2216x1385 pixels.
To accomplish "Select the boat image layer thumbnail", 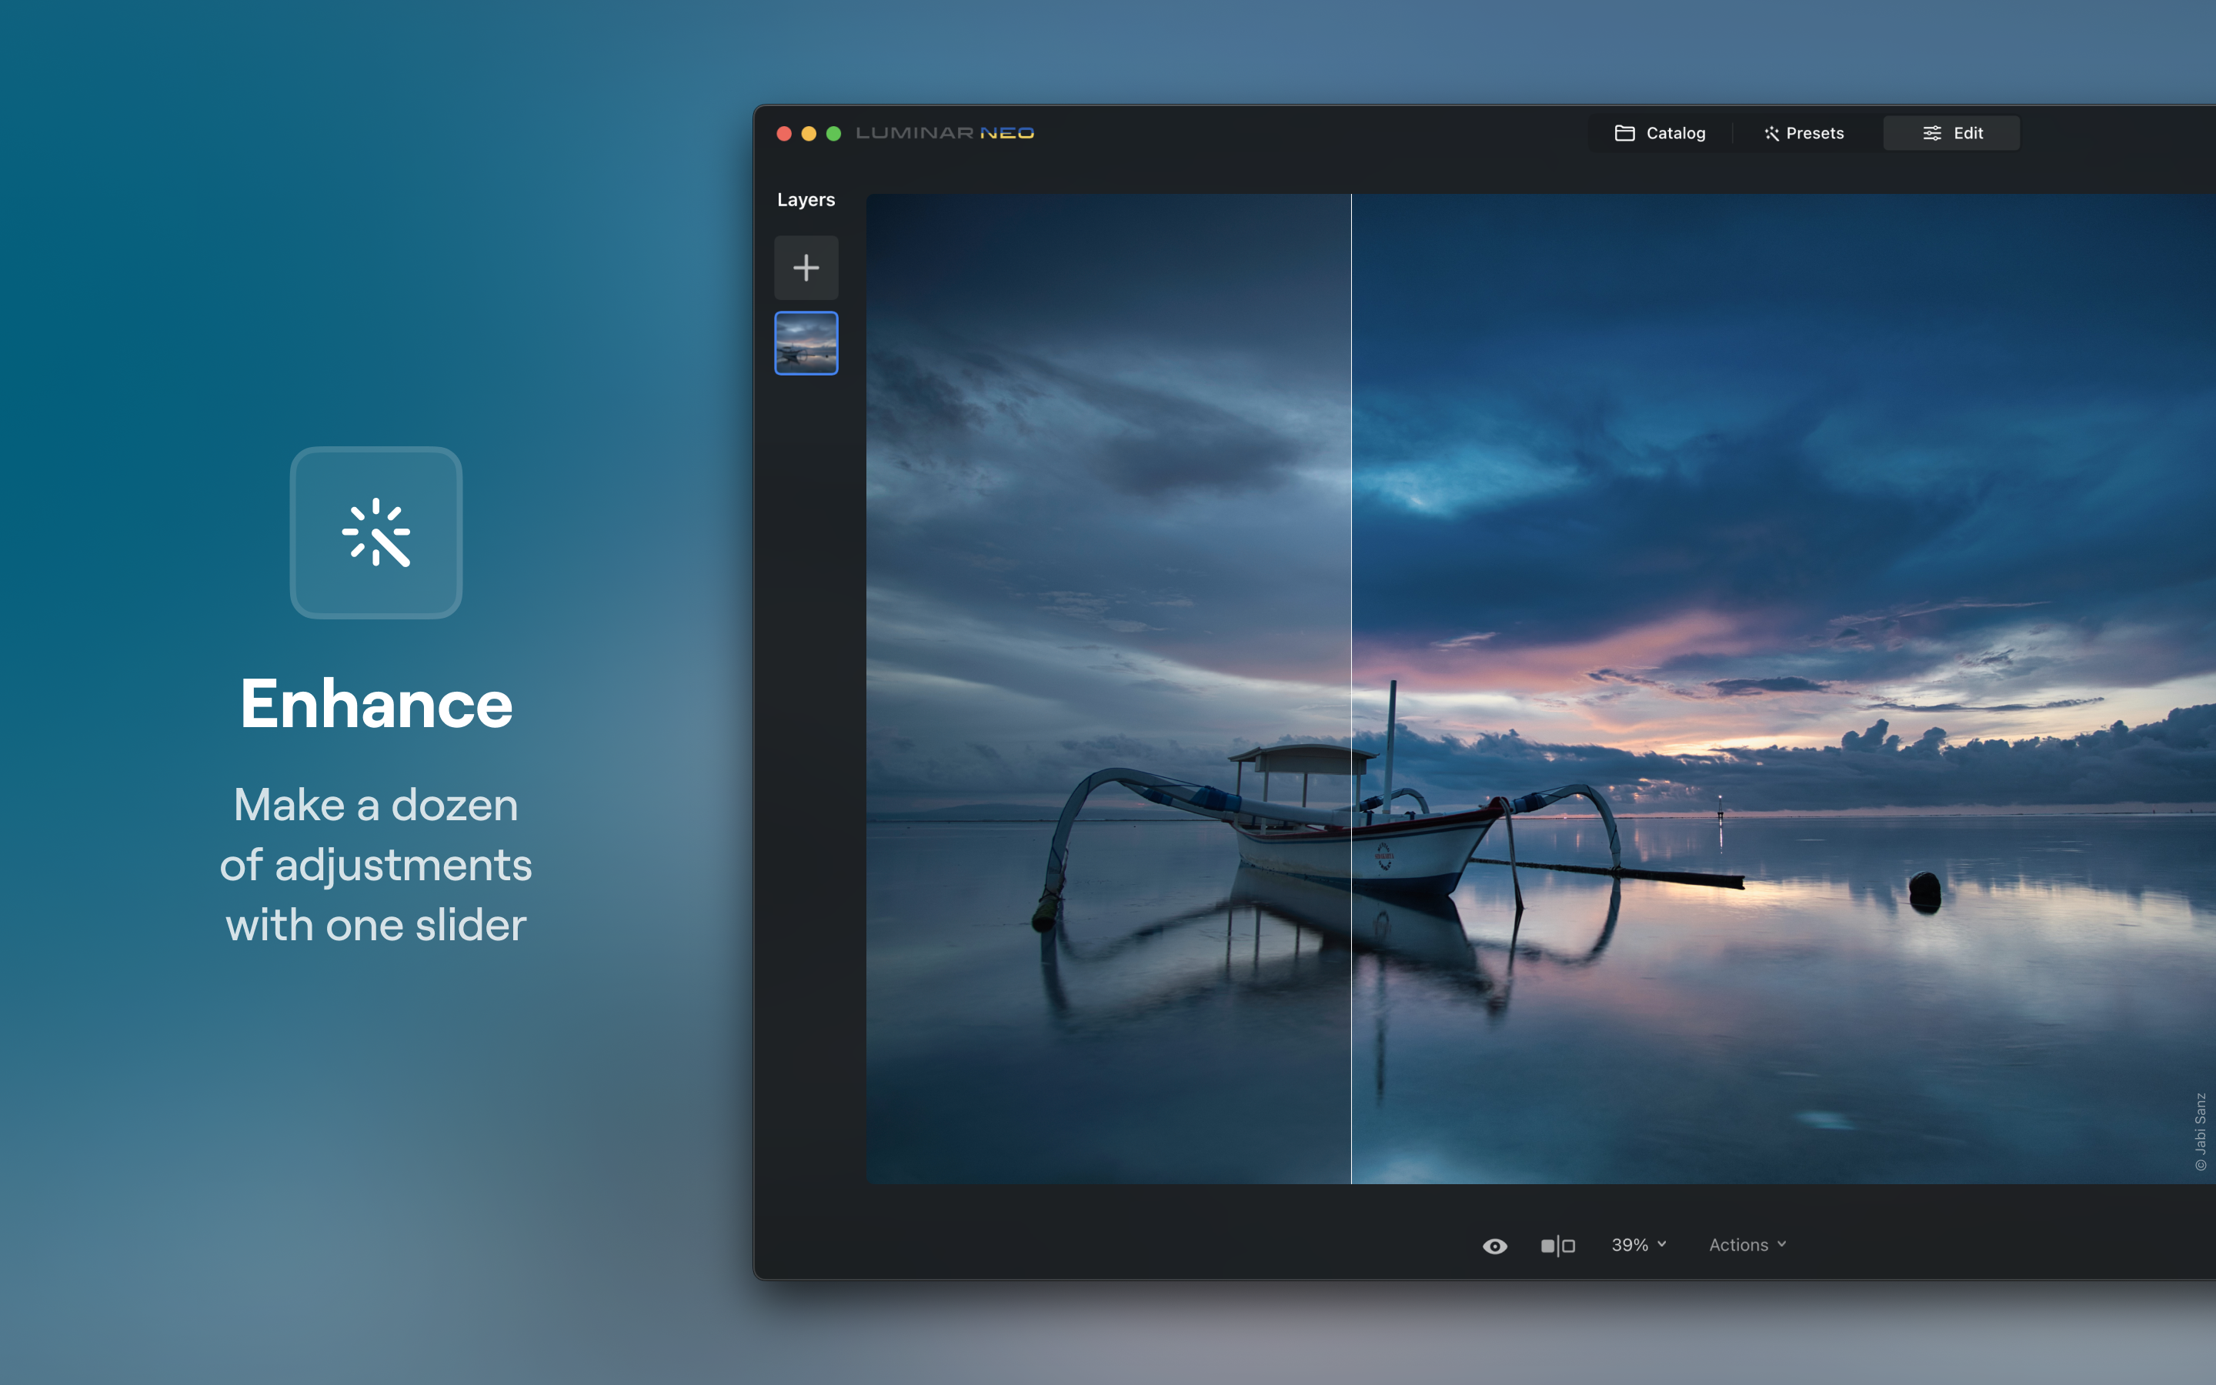I will pos(806,342).
